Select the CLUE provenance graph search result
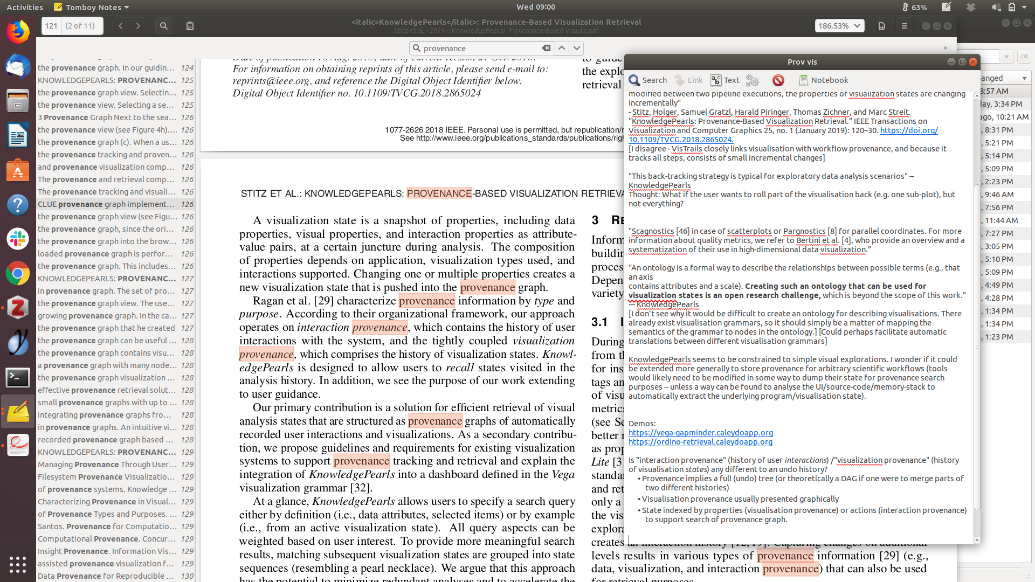Image resolution: width=1035 pixels, height=582 pixels. point(106,204)
